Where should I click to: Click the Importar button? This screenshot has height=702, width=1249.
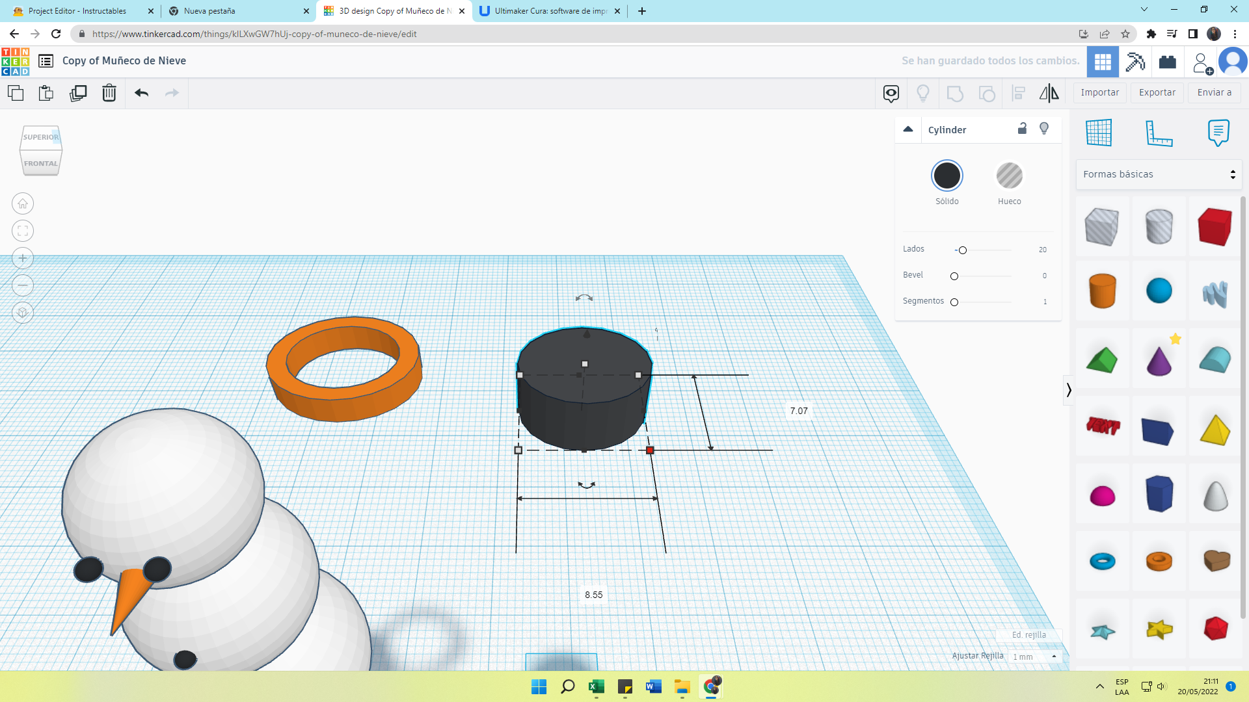pyautogui.click(x=1100, y=93)
